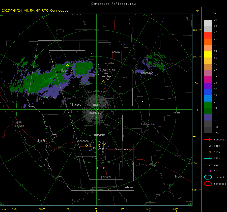Select the dark green 20 dBZ swatch
Viewport: 227px width, 212px height.
pyautogui.click(x=208, y=111)
